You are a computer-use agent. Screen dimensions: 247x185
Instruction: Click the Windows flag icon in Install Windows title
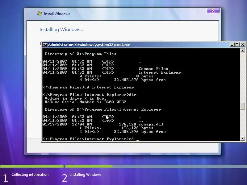[40, 14]
